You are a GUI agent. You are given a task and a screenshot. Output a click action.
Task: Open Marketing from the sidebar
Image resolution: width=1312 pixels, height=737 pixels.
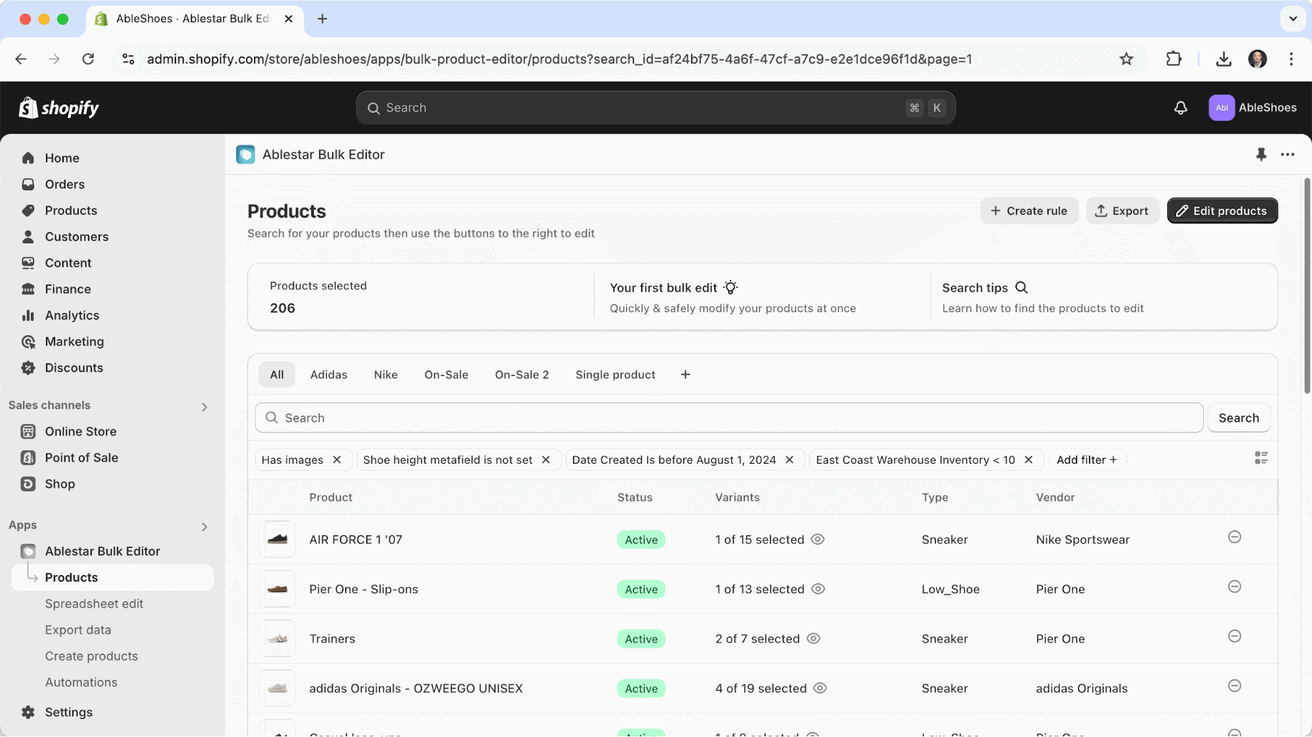click(74, 342)
